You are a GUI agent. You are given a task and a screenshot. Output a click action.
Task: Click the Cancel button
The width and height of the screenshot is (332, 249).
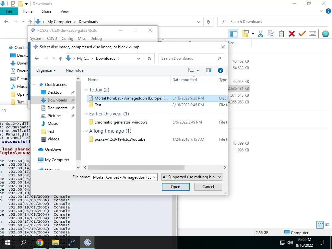click(x=208, y=187)
